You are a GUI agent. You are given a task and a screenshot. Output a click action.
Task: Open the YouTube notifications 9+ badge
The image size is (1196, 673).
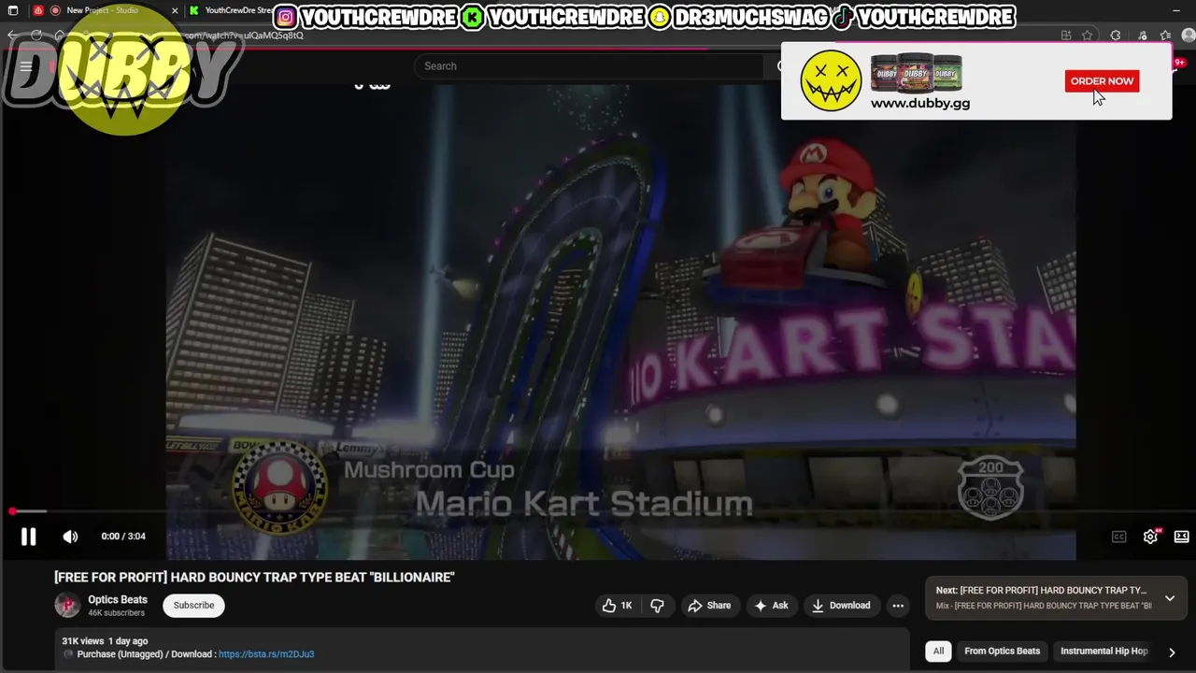(x=1179, y=63)
